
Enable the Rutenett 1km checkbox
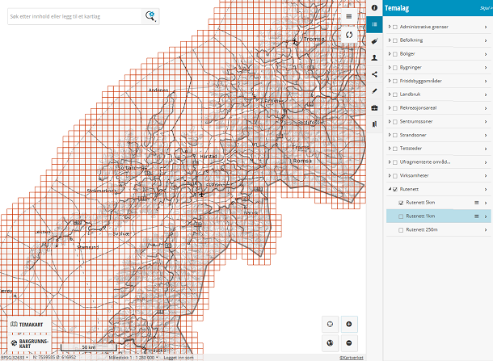point(402,216)
